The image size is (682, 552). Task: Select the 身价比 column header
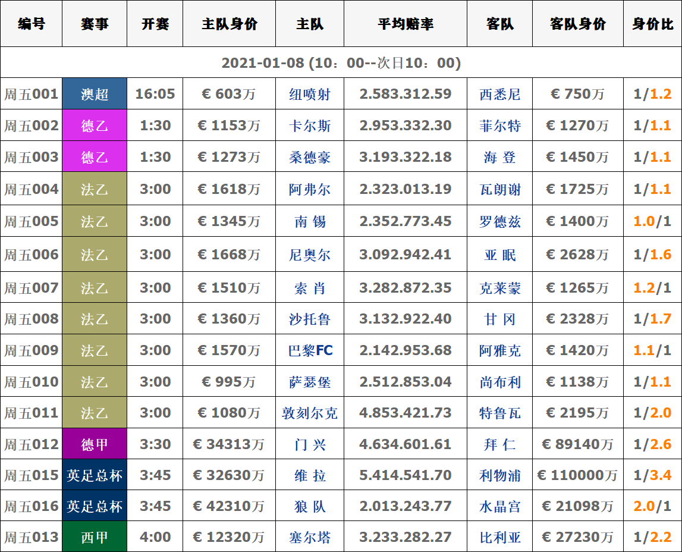(652, 24)
